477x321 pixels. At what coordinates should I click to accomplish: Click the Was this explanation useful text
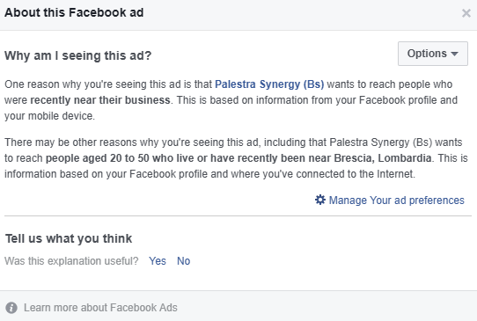(71, 261)
